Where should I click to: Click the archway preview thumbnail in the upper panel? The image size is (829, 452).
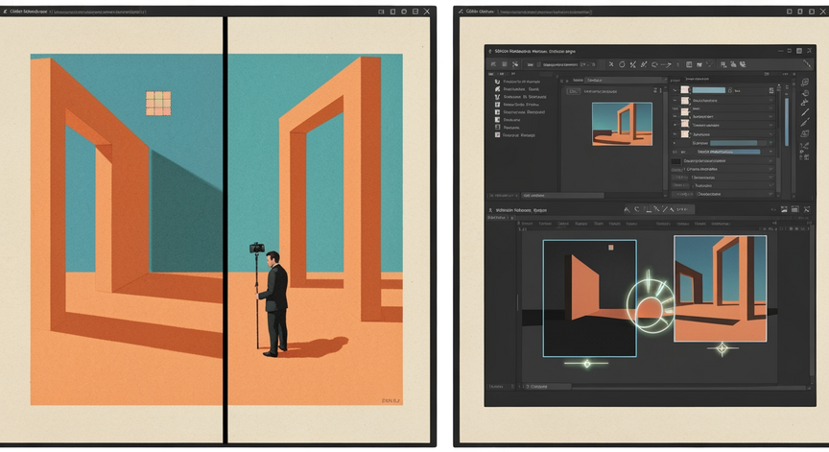[x=622, y=124]
